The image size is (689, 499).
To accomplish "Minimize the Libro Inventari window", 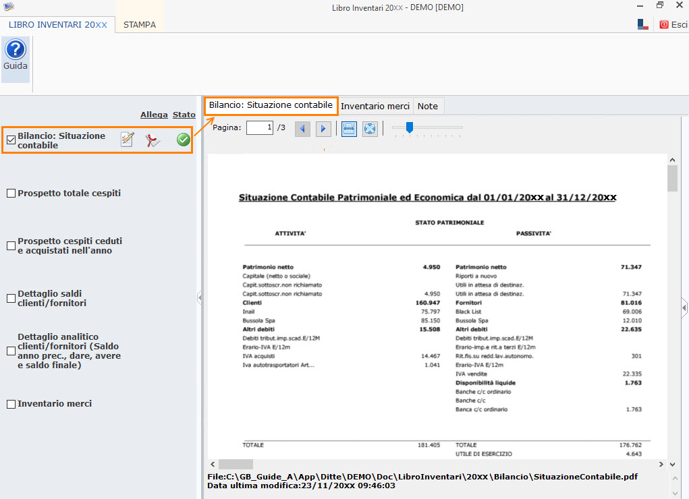I will [x=640, y=5].
